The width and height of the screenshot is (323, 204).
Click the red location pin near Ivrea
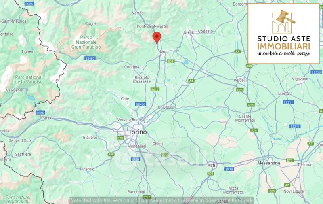157,38
